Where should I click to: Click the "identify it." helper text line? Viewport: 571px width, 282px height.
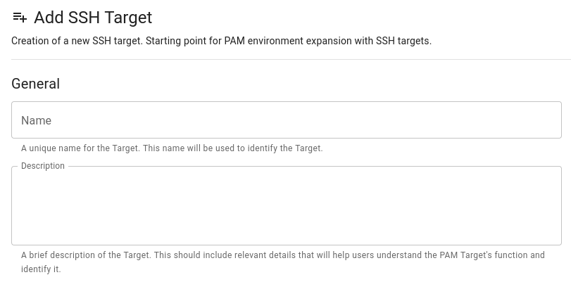[41, 269]
